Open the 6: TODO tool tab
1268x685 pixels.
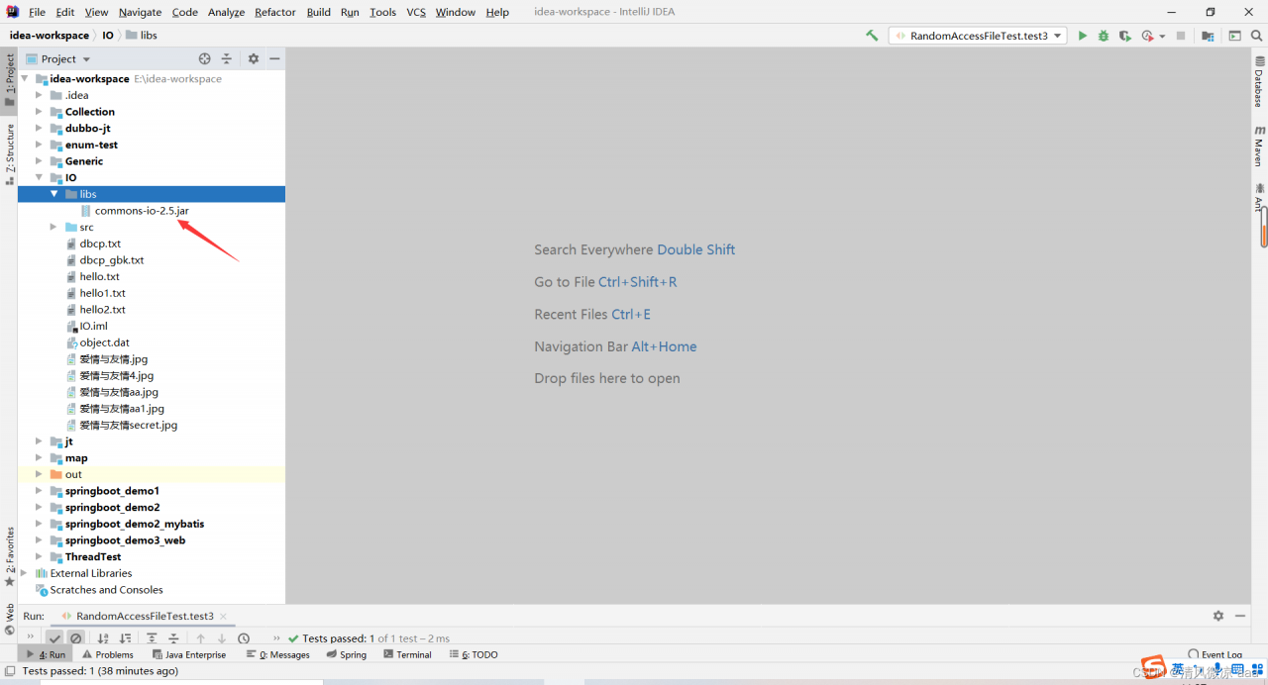click(474, 654)
